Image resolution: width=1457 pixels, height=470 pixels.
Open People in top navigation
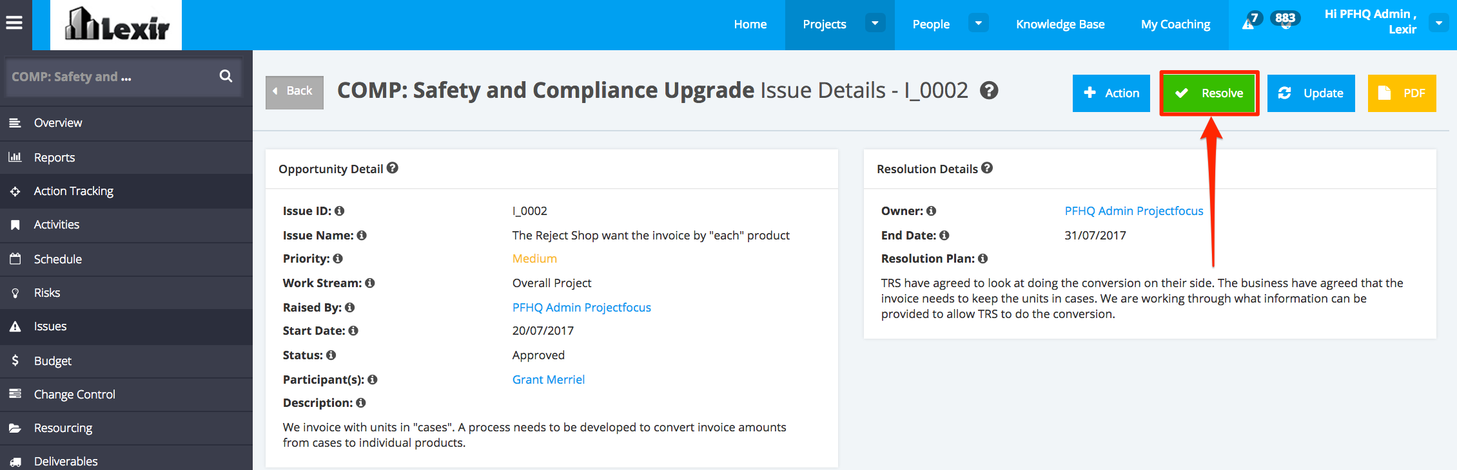pyautogui.click(x=931, y=24)
